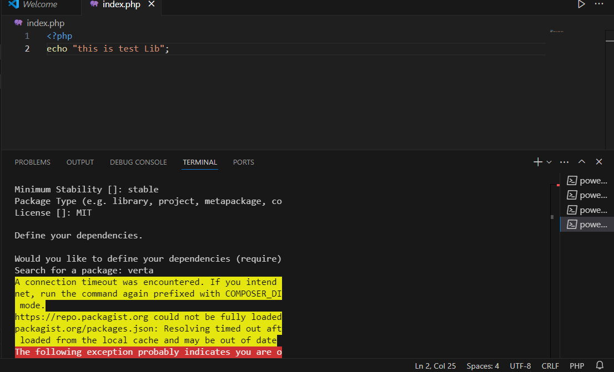Open editor More Actions ellipsis menu
This screenshot has height=372, width=614.
point(599,4)
